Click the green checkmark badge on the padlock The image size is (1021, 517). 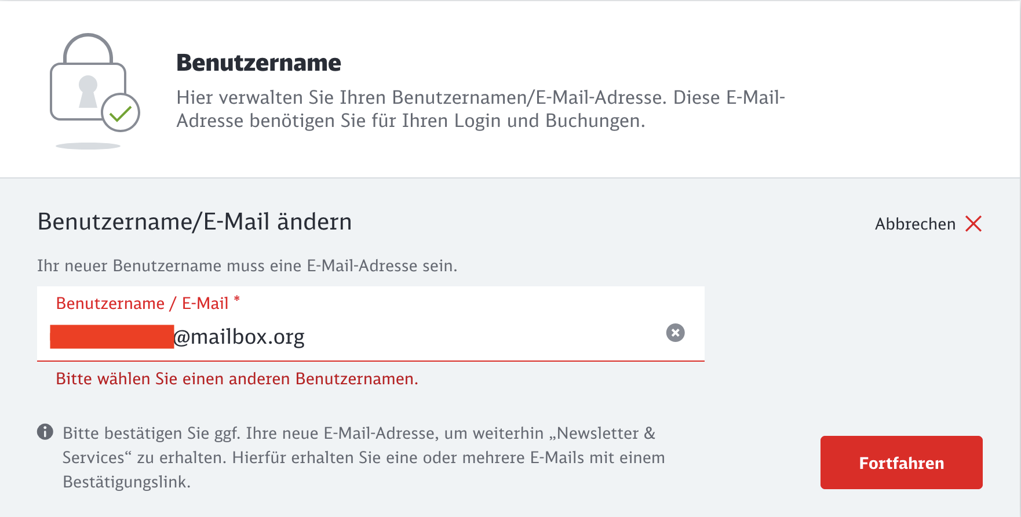point(121,113)
